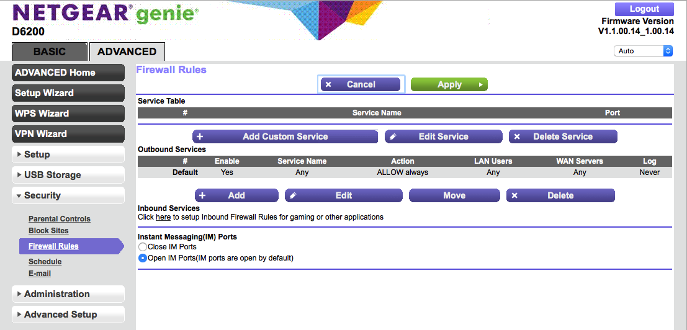Select the Default outbound service row

403,172
